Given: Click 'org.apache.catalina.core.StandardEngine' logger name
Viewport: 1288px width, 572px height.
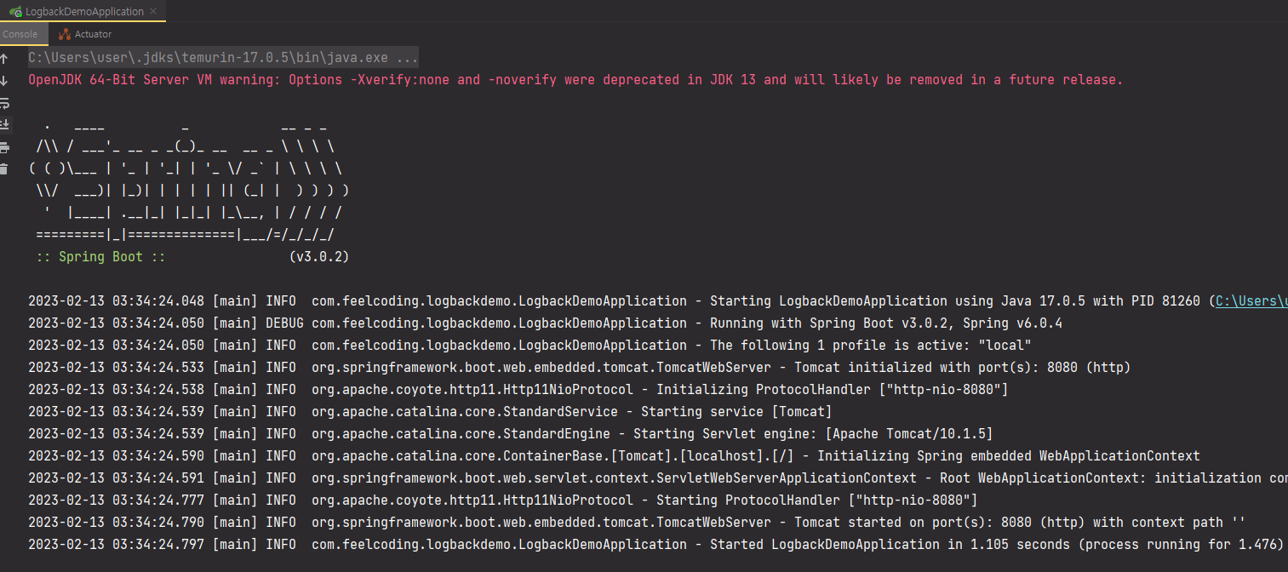Looking at the screenshot, I should click(x=461, y=434).
